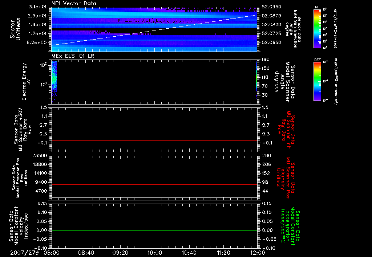This screenshot has height=257, width=372.
Task: Click the '12:00' time axis label
Action: (x=257, y=253)
